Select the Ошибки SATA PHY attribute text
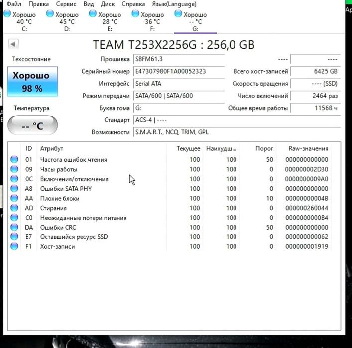Screen dimensions: 352x348 coord(66,189)
